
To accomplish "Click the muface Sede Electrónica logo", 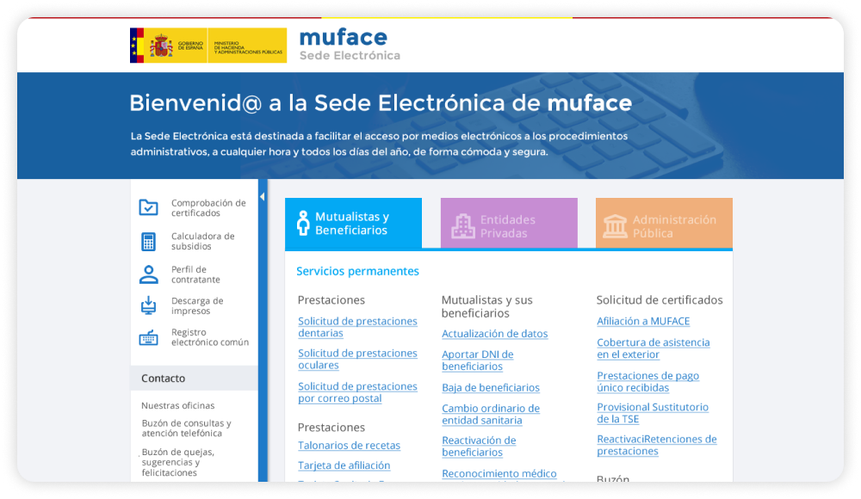I will pyautogui.click(x=350, y=45).
